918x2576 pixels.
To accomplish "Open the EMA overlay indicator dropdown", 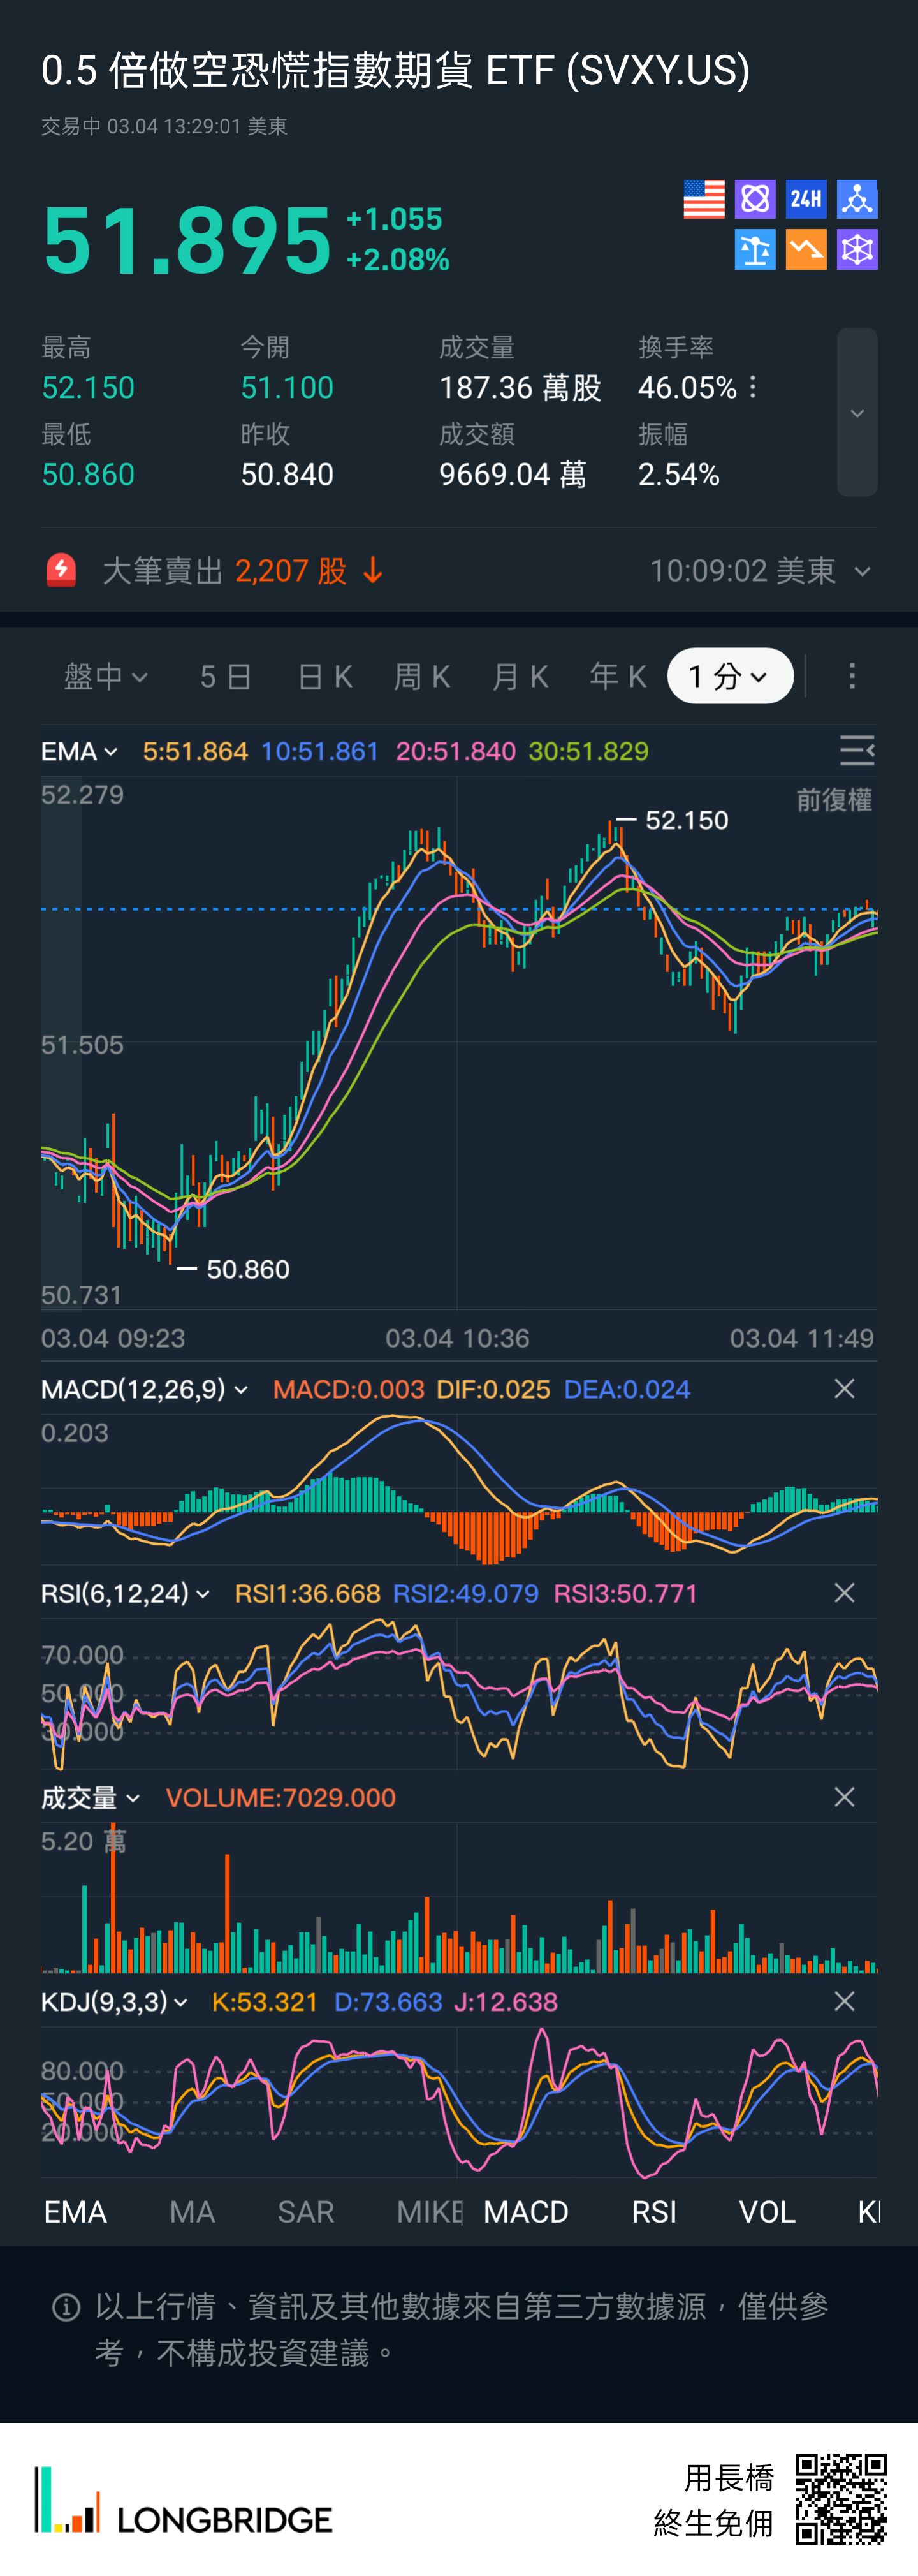I will (x=80, y=751).
